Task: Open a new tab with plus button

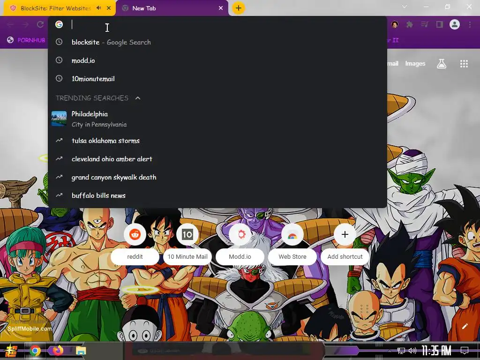Action: click(239, 8)
